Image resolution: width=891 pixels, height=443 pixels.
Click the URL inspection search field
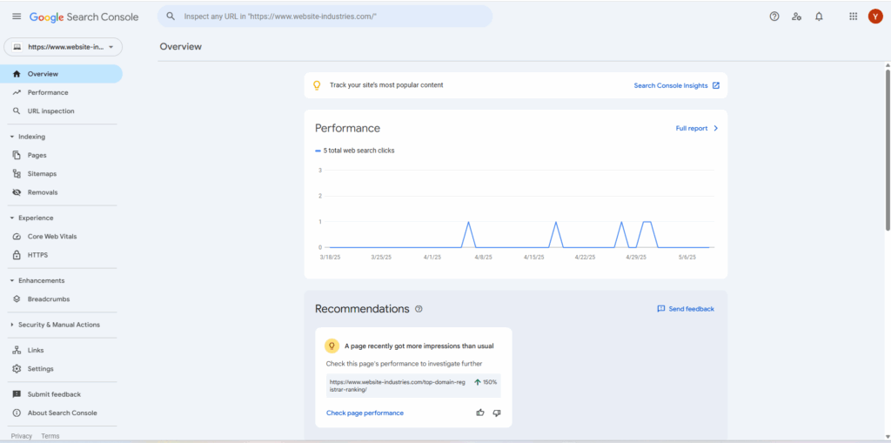325,17
